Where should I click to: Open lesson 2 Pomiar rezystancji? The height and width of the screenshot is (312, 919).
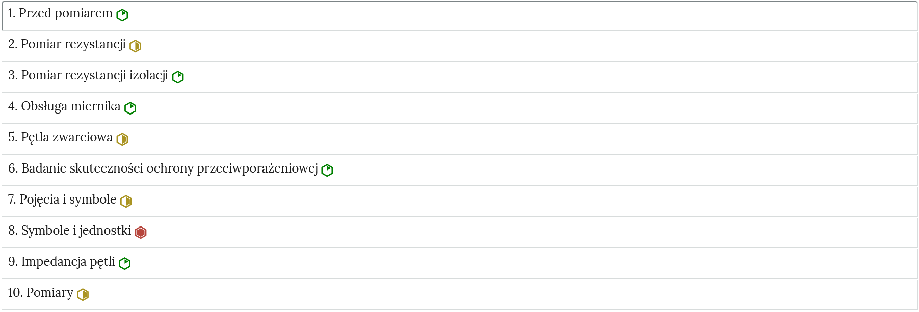click(x=67, y=45)
